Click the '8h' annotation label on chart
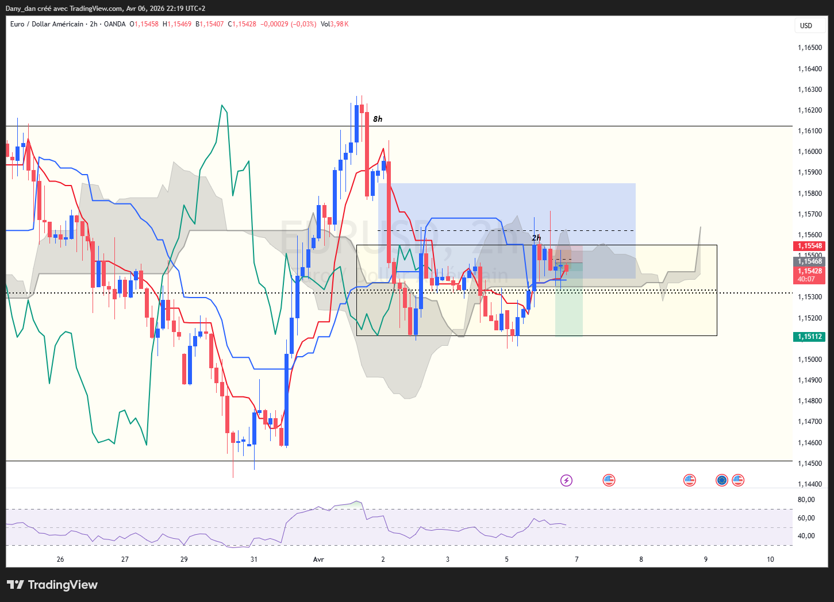Viewport: 834px width, 602px height. [377, 119]
